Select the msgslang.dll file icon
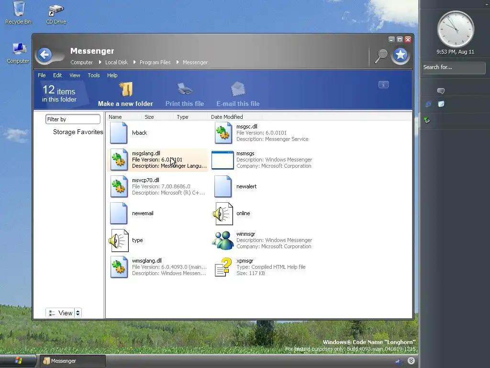The height and width of the screenshot is (368, 490). click(119, 160)
